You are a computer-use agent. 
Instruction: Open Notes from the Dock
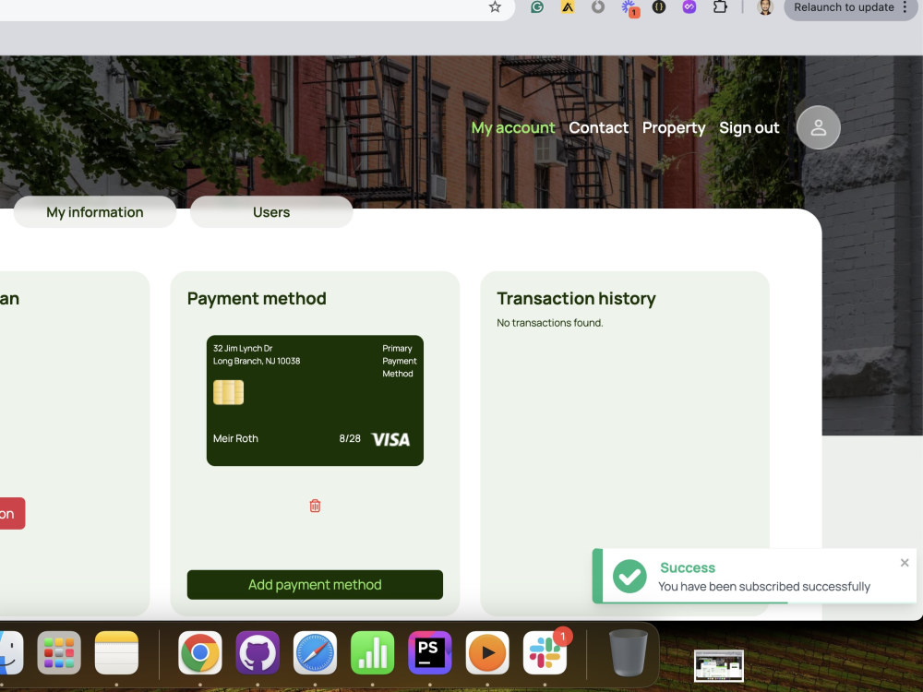(x=116, y=652)
